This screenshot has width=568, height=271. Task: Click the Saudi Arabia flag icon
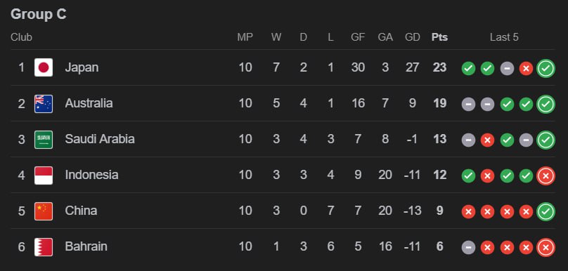coord(44,139)
